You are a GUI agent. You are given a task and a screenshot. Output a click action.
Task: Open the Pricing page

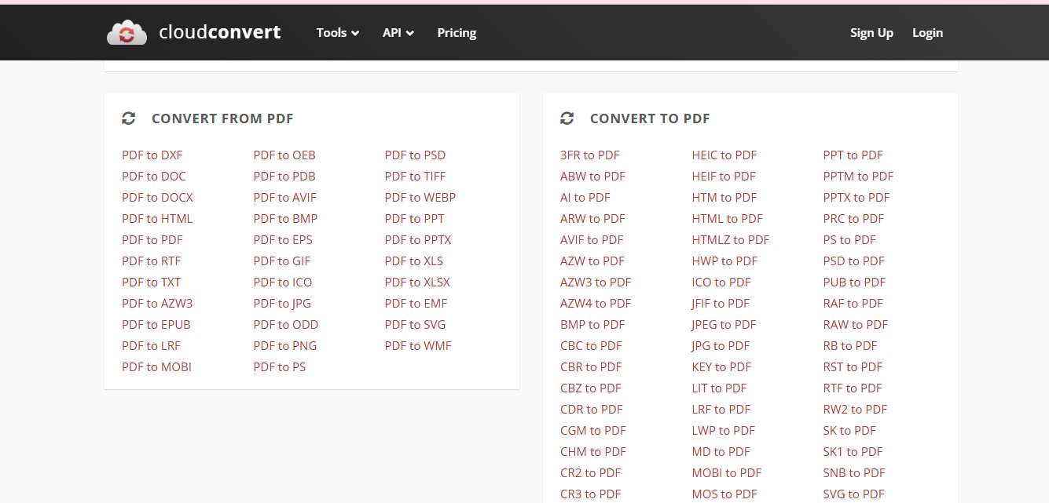[x=457, y=33]
